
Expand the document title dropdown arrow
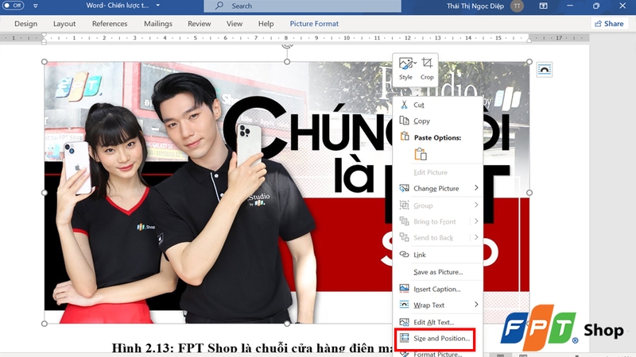tap(157, 6)
